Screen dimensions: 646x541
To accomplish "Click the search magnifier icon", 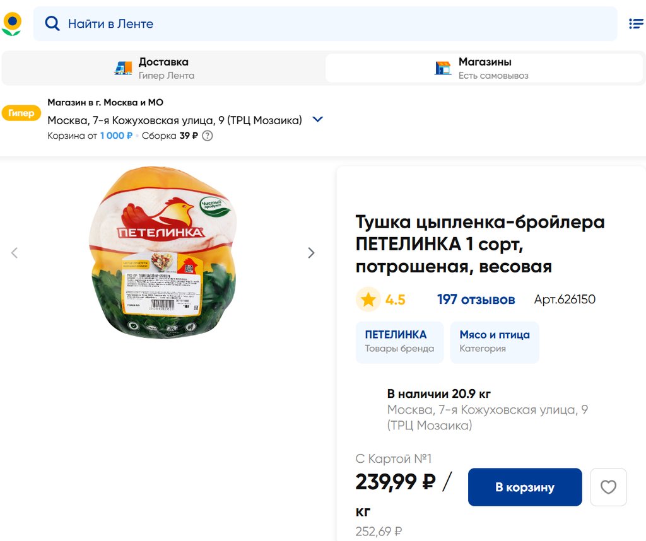I will coord(52,24).
